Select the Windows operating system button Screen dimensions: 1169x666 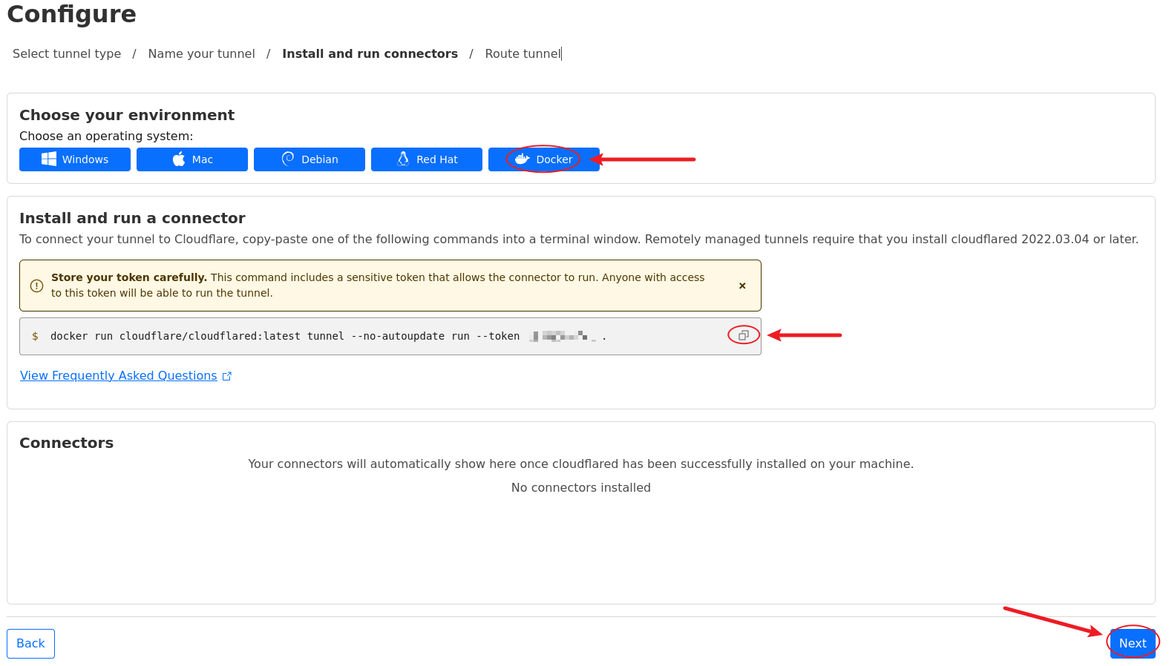pos(75,159)
